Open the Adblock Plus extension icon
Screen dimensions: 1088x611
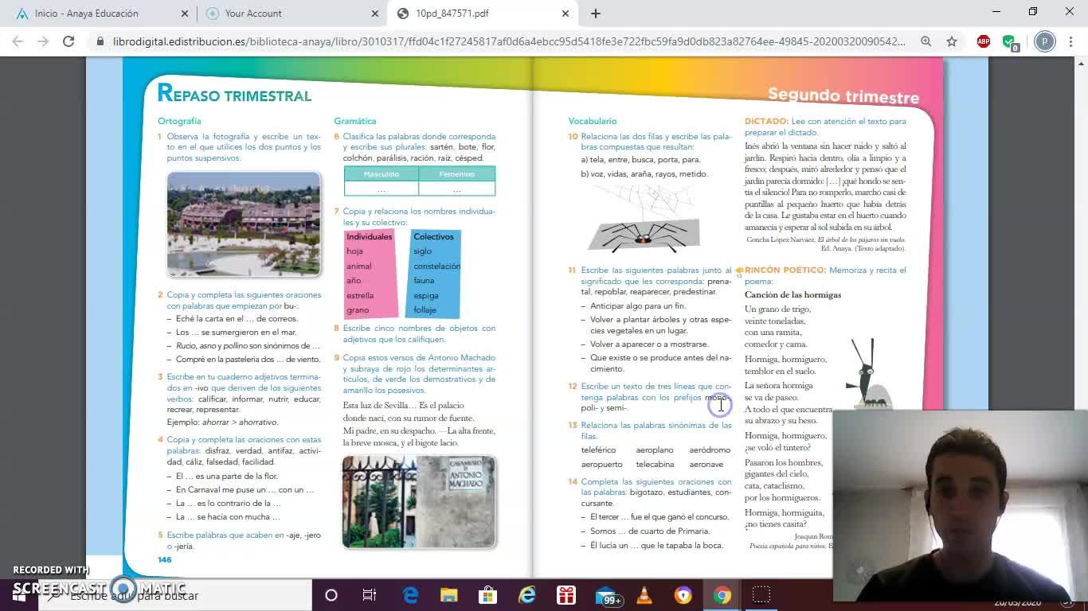[x=984, y=41]
